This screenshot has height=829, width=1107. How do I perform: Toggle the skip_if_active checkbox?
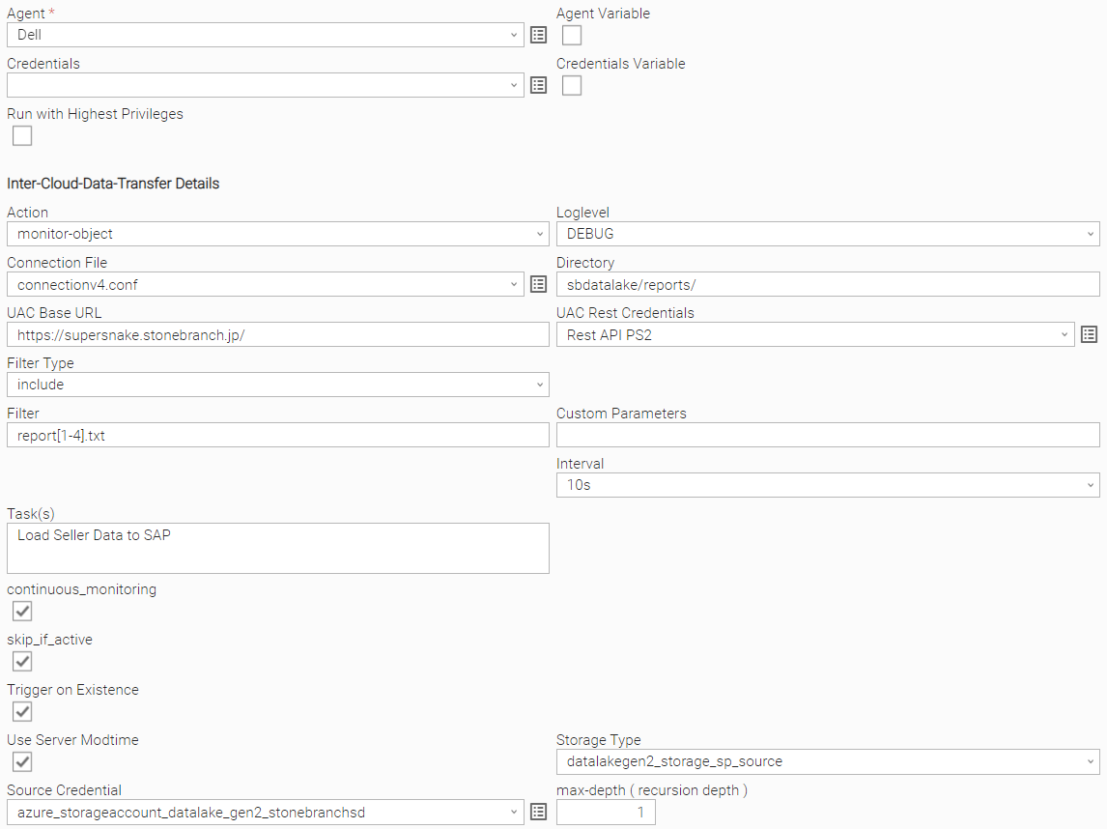(x=22, y=661)
